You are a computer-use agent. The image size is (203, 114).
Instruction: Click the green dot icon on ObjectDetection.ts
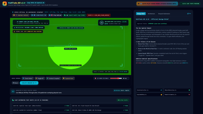tap(189, 90)
